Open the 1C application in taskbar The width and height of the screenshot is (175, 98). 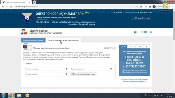coord(27,96)
